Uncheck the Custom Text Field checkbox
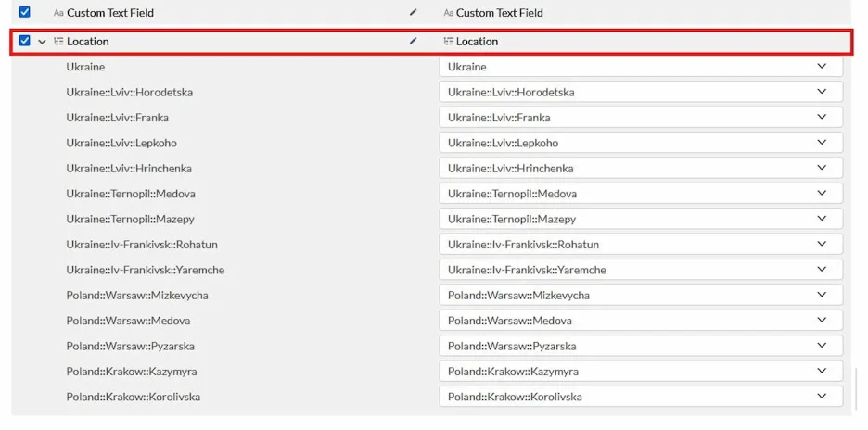Viewport: 868px width, 430px height. 24,12
